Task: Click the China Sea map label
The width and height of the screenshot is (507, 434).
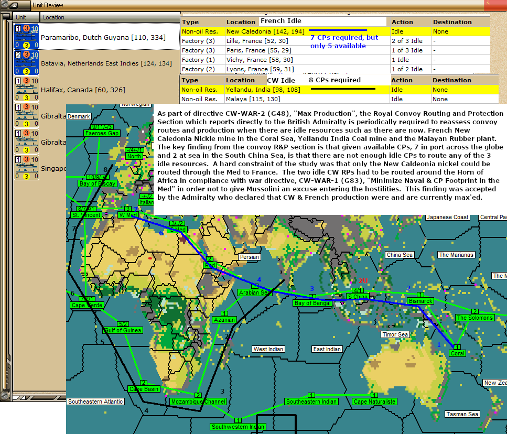Action: click(x=400, y=255)
